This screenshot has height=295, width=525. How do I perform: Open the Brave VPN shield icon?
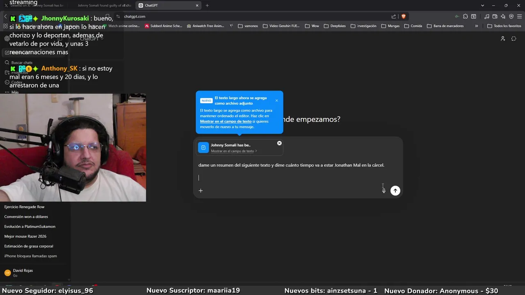tap(511, 16)
